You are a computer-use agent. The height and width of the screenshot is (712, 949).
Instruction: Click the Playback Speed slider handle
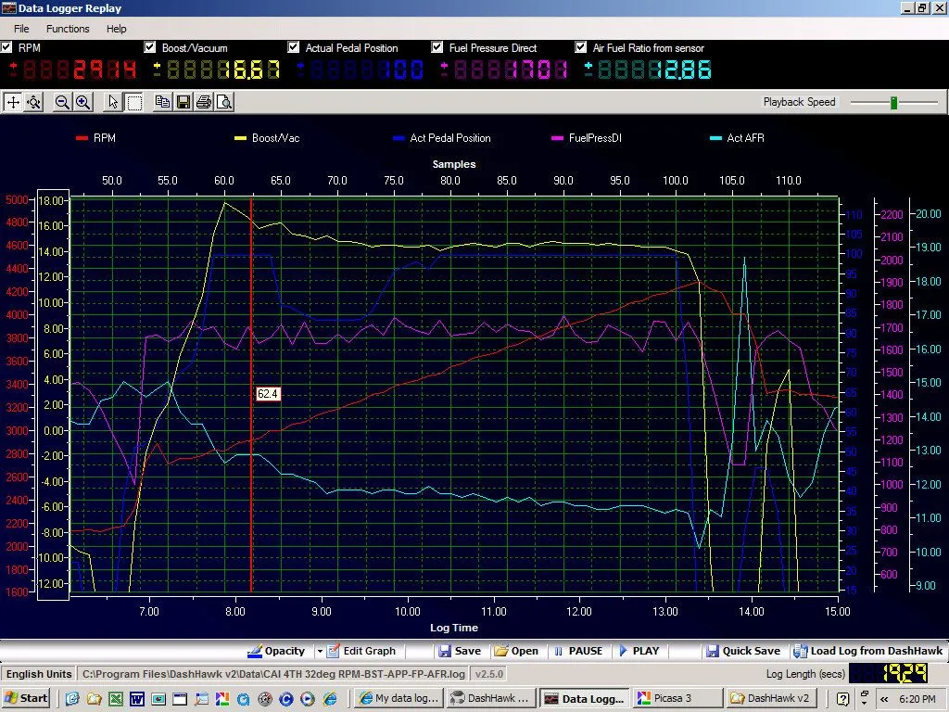[x=893, y=103]
